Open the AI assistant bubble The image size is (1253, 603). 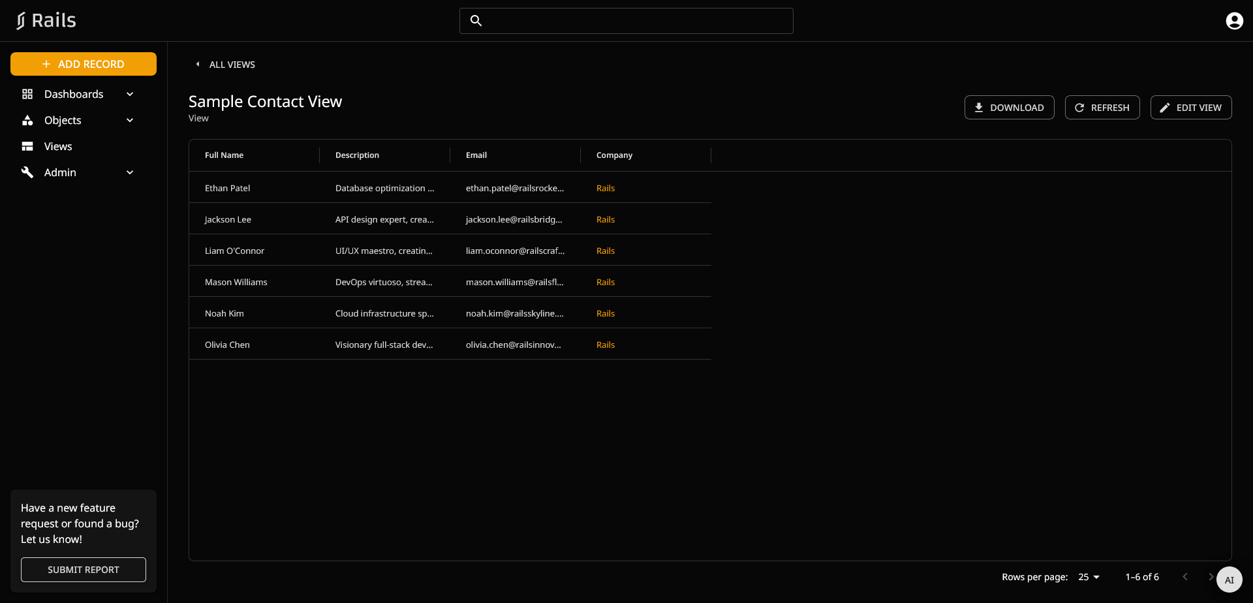tap(1229, 580)
